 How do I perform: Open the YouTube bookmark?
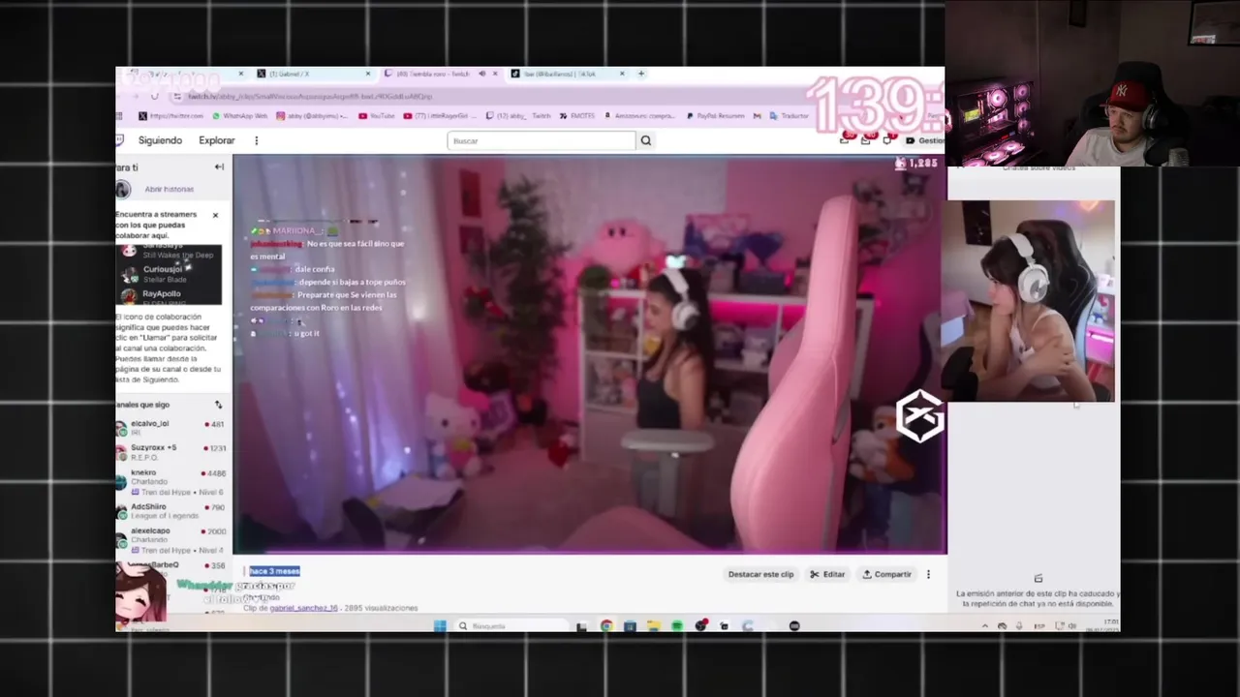pos(377,116)
